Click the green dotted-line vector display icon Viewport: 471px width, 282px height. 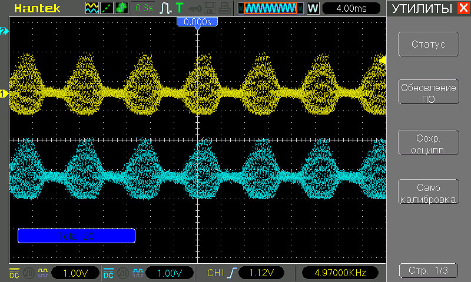107,8
